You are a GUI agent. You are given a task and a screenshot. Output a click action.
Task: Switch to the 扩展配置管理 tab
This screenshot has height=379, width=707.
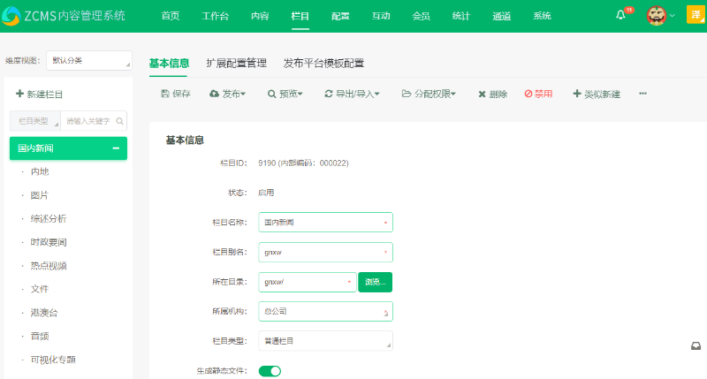tap(236, 63)
